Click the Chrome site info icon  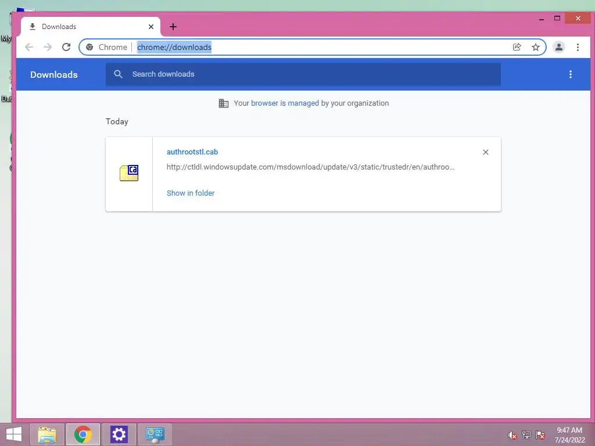pyautogui.click(x=89, y=47)
